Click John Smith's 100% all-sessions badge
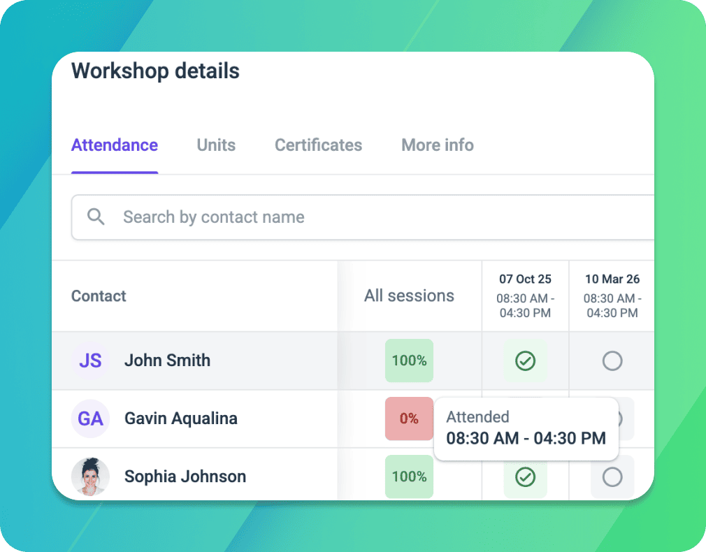The width and height of the screenshot is (706, 552). [x=409, y=361]
